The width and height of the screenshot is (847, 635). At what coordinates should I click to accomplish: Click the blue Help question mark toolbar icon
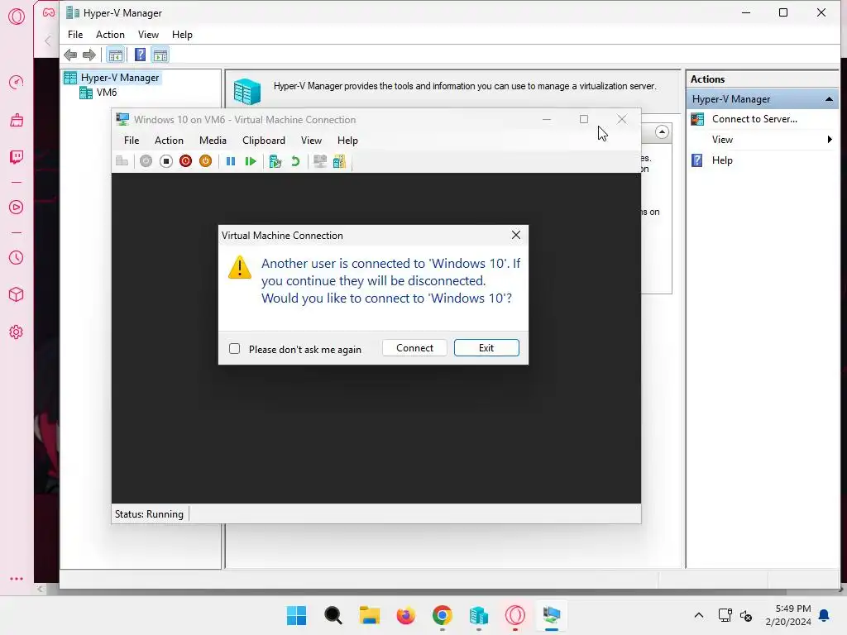point(140,55)
